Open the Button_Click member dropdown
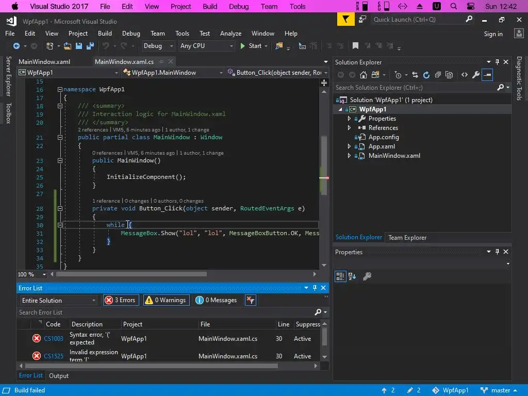 [277, 73]
